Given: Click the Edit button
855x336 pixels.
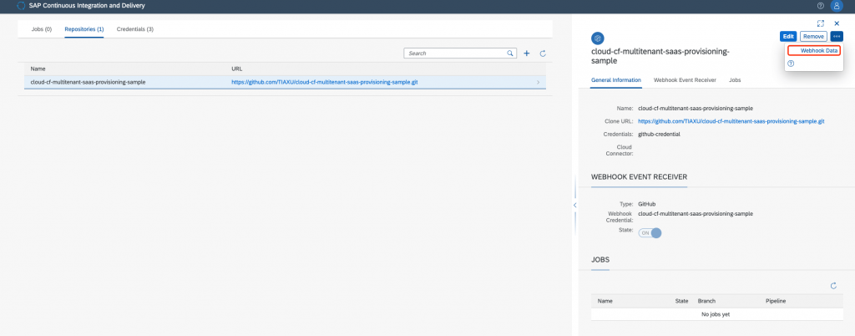Looking at the screenshot, I should pos(788,37).
